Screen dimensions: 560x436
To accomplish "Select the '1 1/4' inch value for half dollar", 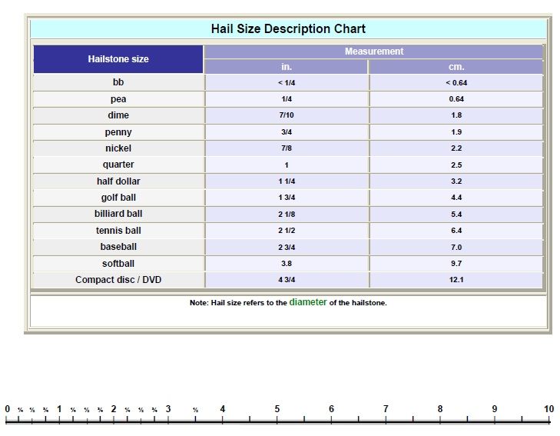I will (287, 181).
